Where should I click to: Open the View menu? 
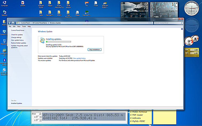tap(19, 26)
